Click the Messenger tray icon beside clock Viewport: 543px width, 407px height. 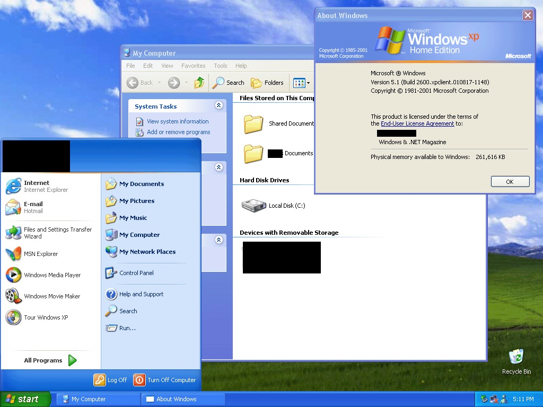504,399
